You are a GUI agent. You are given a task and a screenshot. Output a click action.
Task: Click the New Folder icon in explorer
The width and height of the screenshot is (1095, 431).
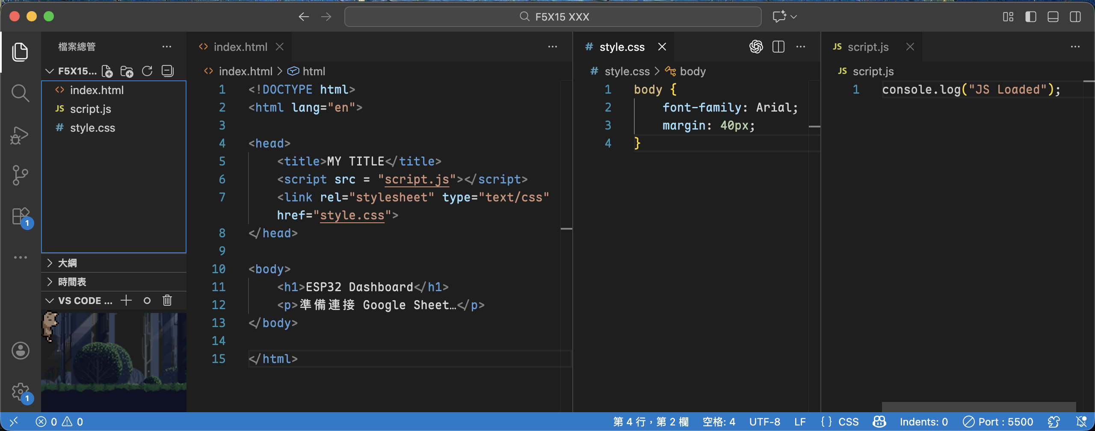tap(127, 71)
